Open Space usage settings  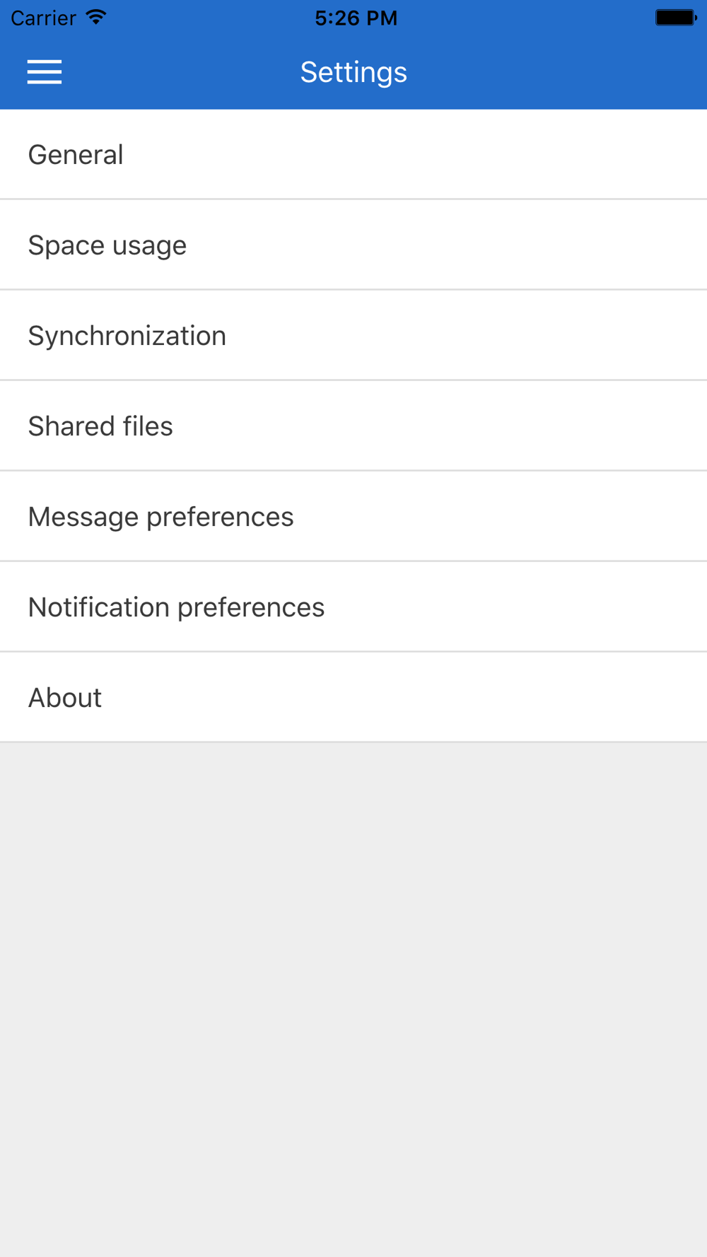[353, 245]
